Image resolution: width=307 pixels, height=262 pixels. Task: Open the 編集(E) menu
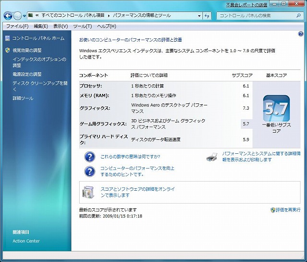pyautogui.click(x=41, y=26)
